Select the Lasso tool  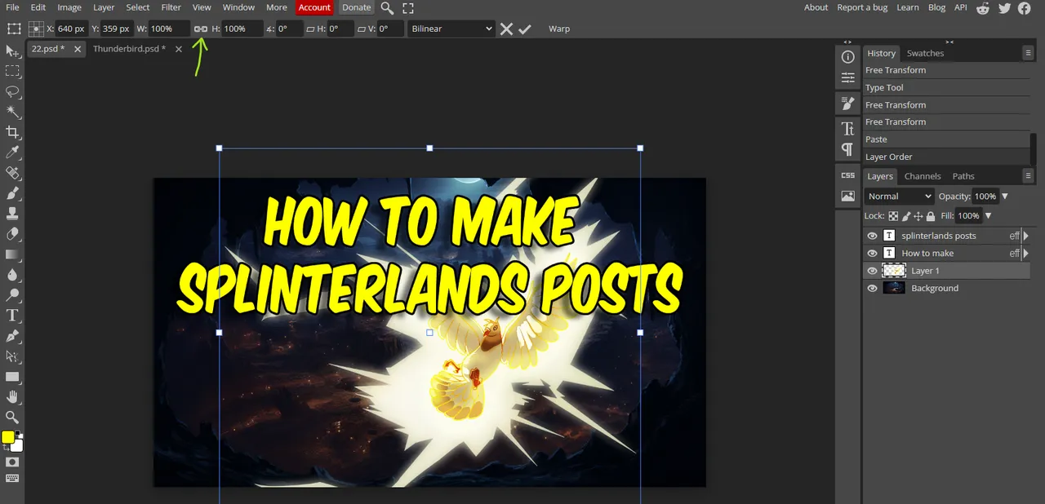coord(12,92)
